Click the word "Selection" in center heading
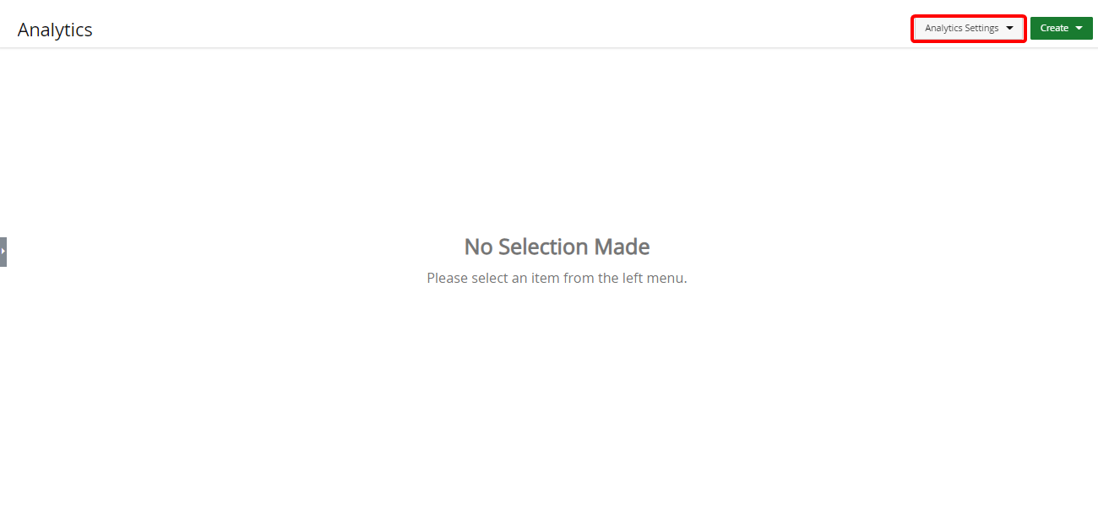The height and width of the screenshot is (510, 1098). 542,247
